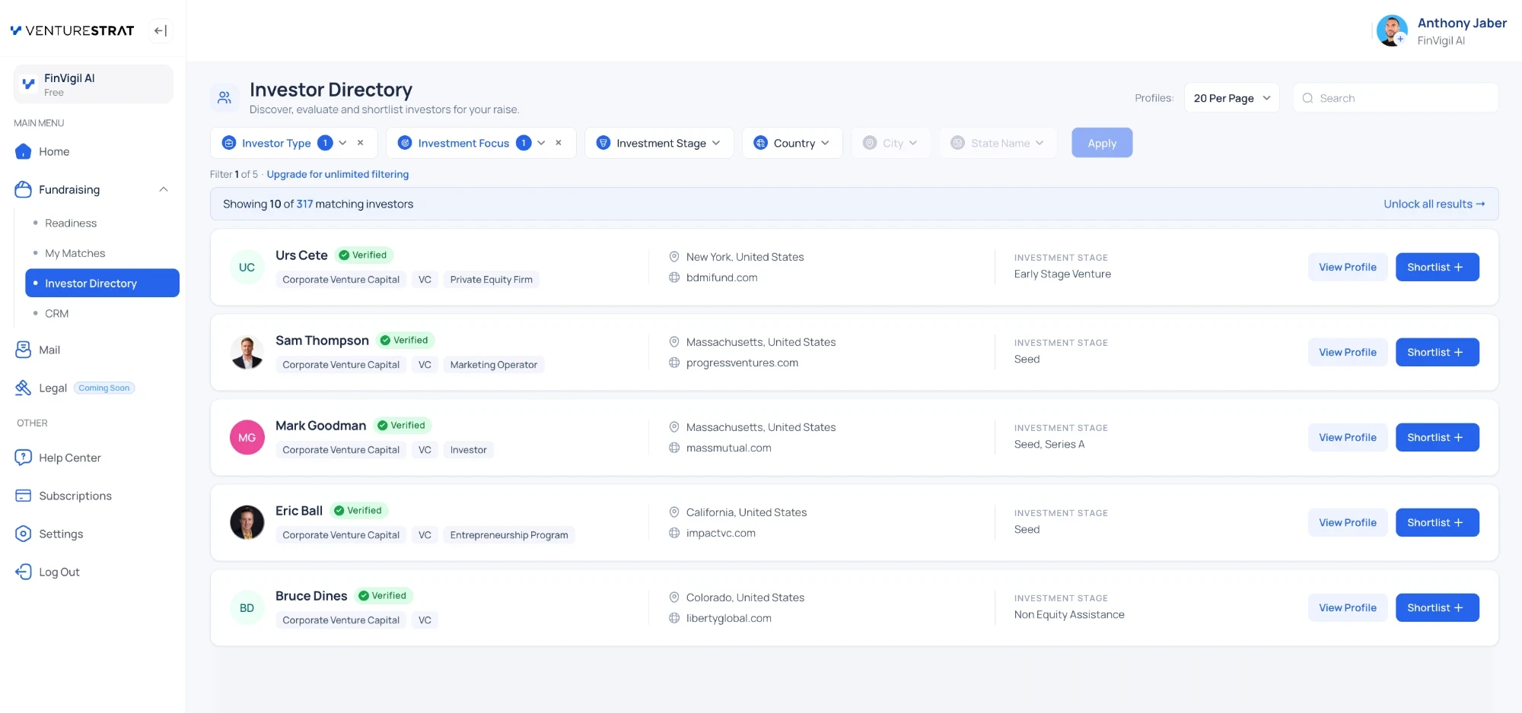Click Unlock all results link

pos(1434,204)
